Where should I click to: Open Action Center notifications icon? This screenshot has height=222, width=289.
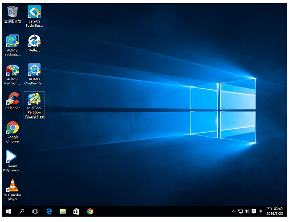coord(254,211)
